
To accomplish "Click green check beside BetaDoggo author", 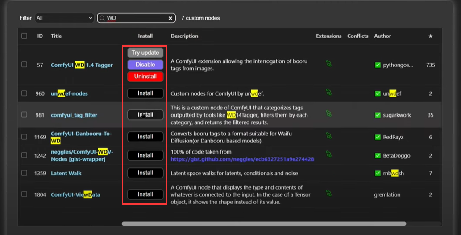I will click(378, 155).
